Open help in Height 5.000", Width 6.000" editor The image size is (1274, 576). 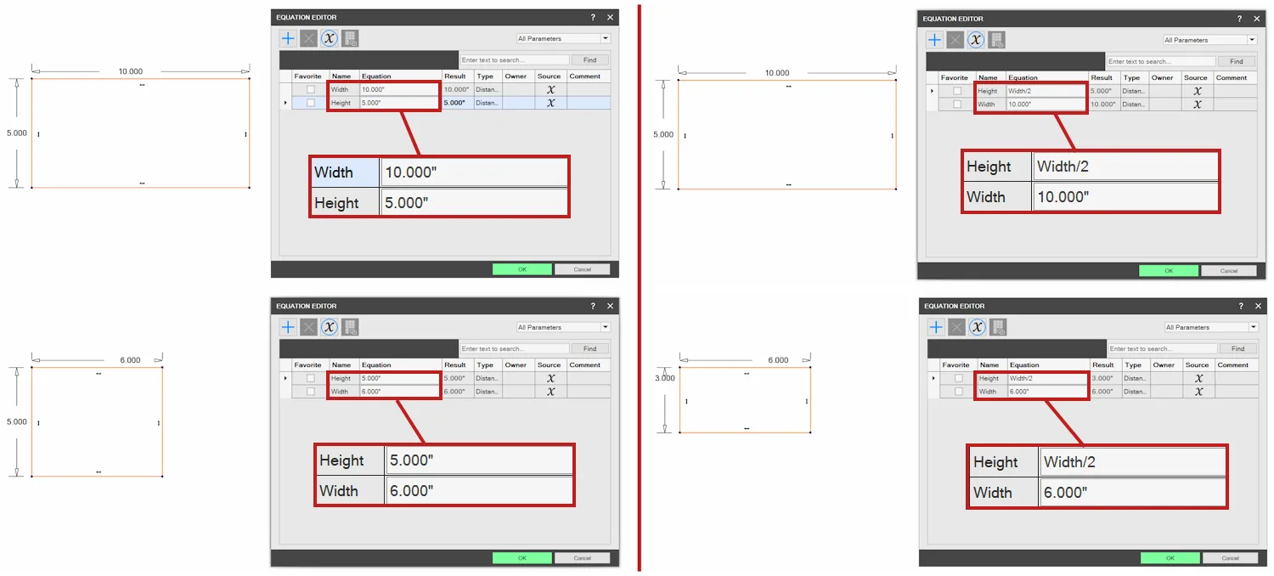tap(593, 306)
